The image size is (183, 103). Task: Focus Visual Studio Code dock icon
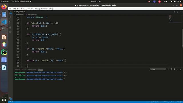[x=4, y=22]
